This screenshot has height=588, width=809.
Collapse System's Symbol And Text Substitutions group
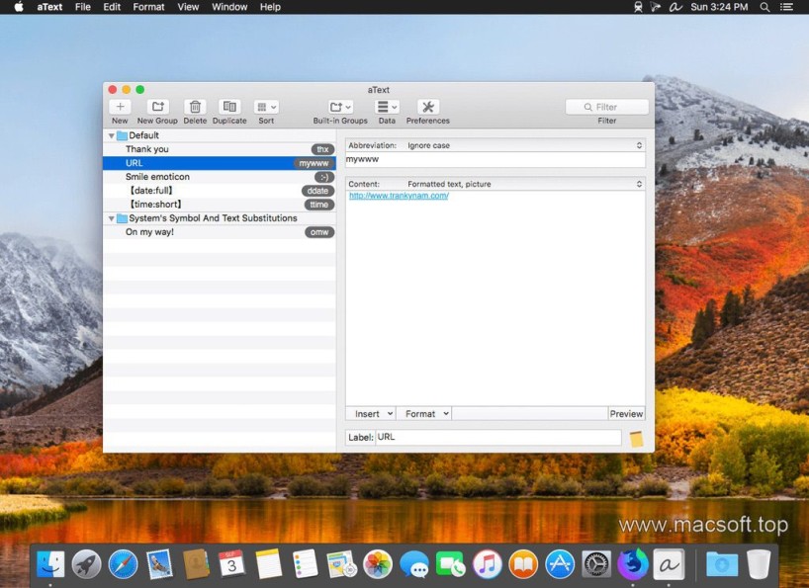[x=110, y=218]
